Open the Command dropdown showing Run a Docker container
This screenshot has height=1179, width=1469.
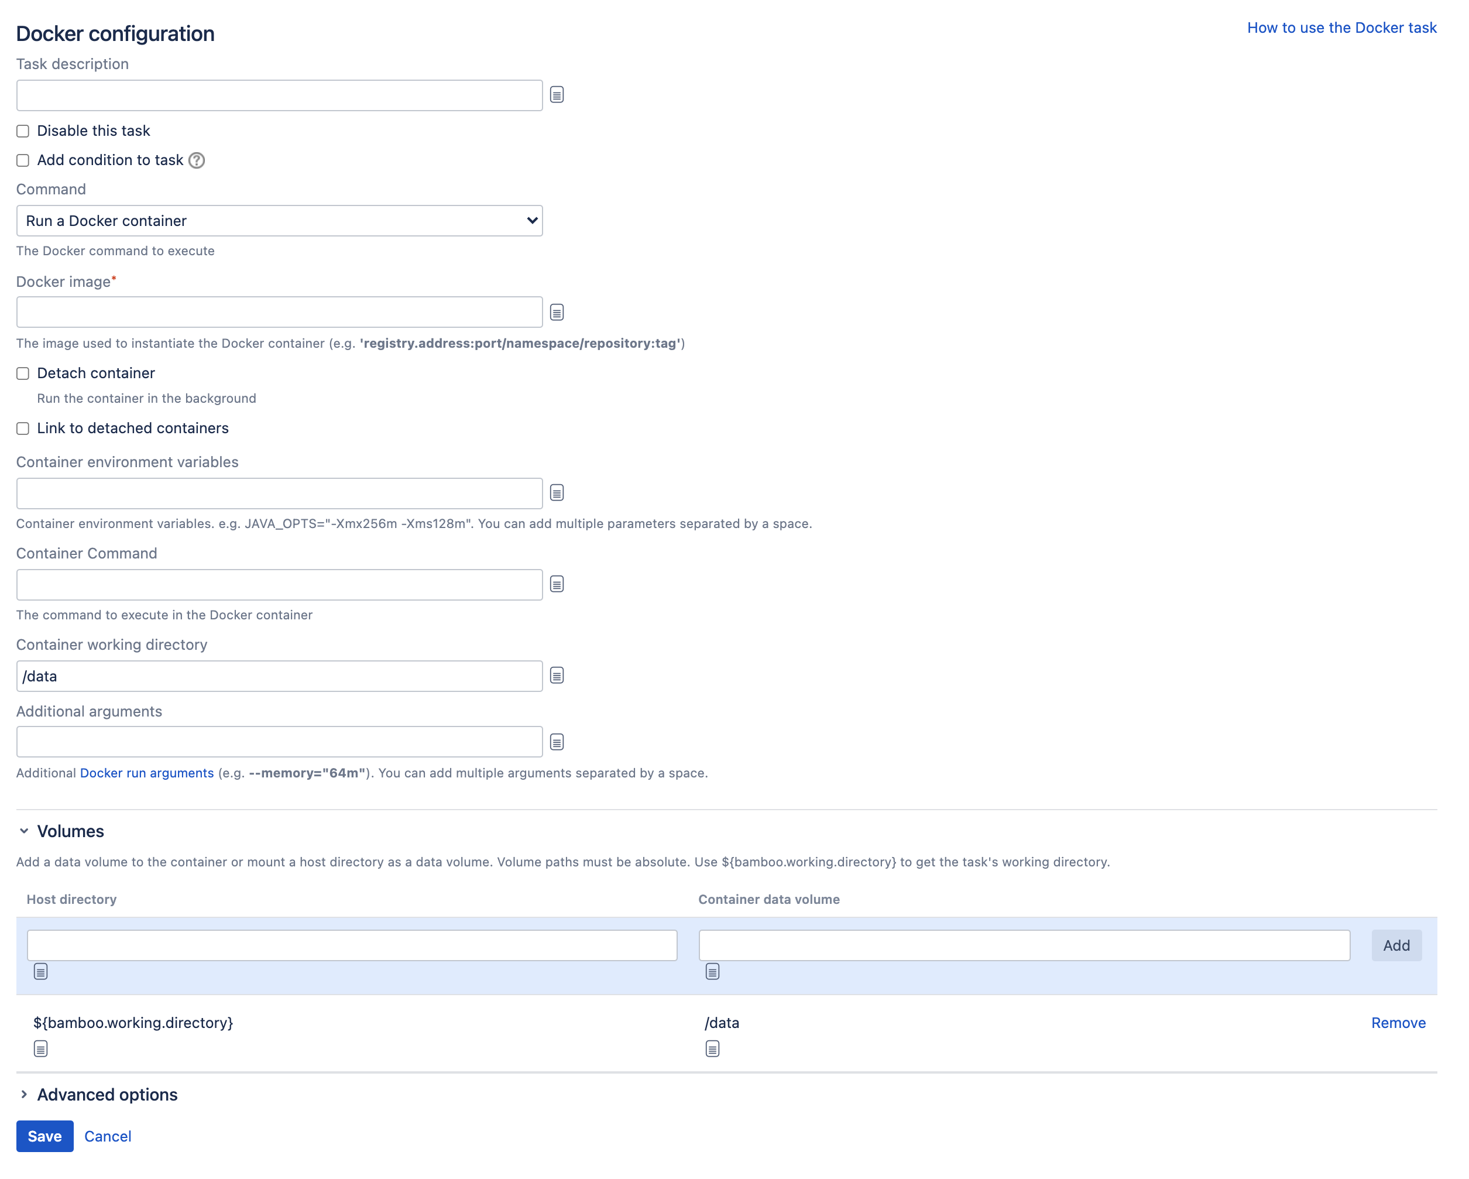pos(279,221)
